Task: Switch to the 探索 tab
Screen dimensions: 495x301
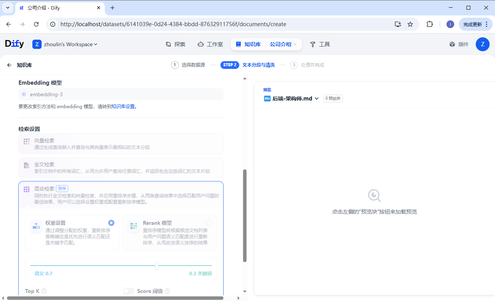Action: (x=176, y=44)
